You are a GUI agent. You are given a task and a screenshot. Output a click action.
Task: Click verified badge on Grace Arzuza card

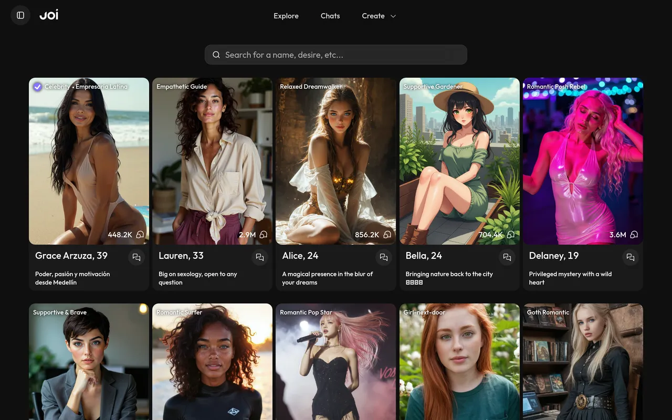tap(37, 87)
